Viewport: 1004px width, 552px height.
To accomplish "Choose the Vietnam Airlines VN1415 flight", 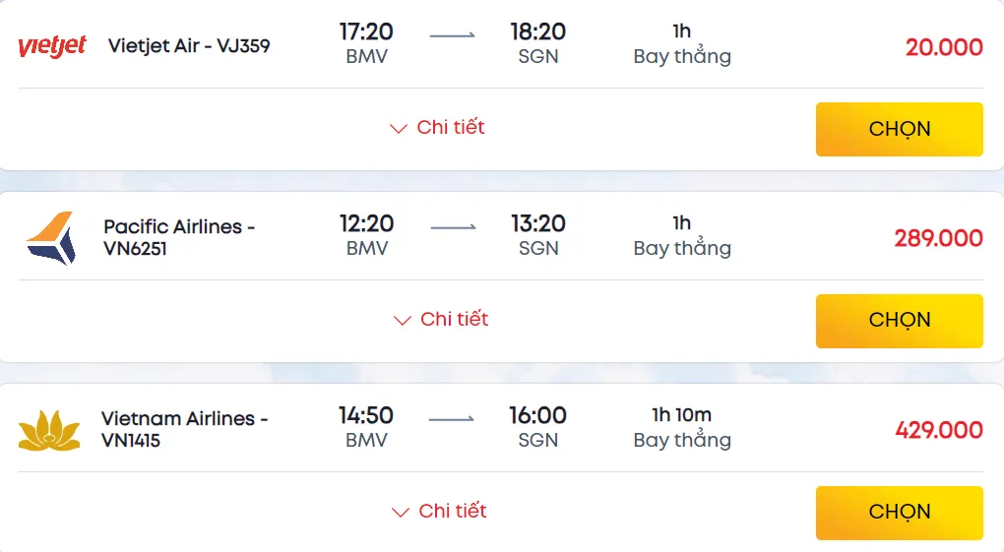I will [x=899, y=513].
